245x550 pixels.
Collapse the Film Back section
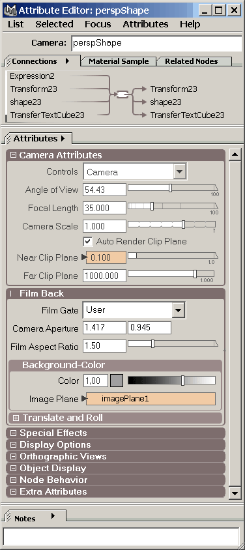pos(11,294)
